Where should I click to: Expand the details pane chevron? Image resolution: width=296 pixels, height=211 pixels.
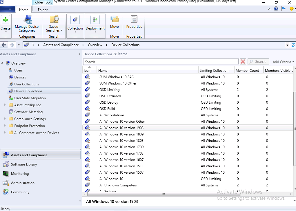tap(294, 201)
